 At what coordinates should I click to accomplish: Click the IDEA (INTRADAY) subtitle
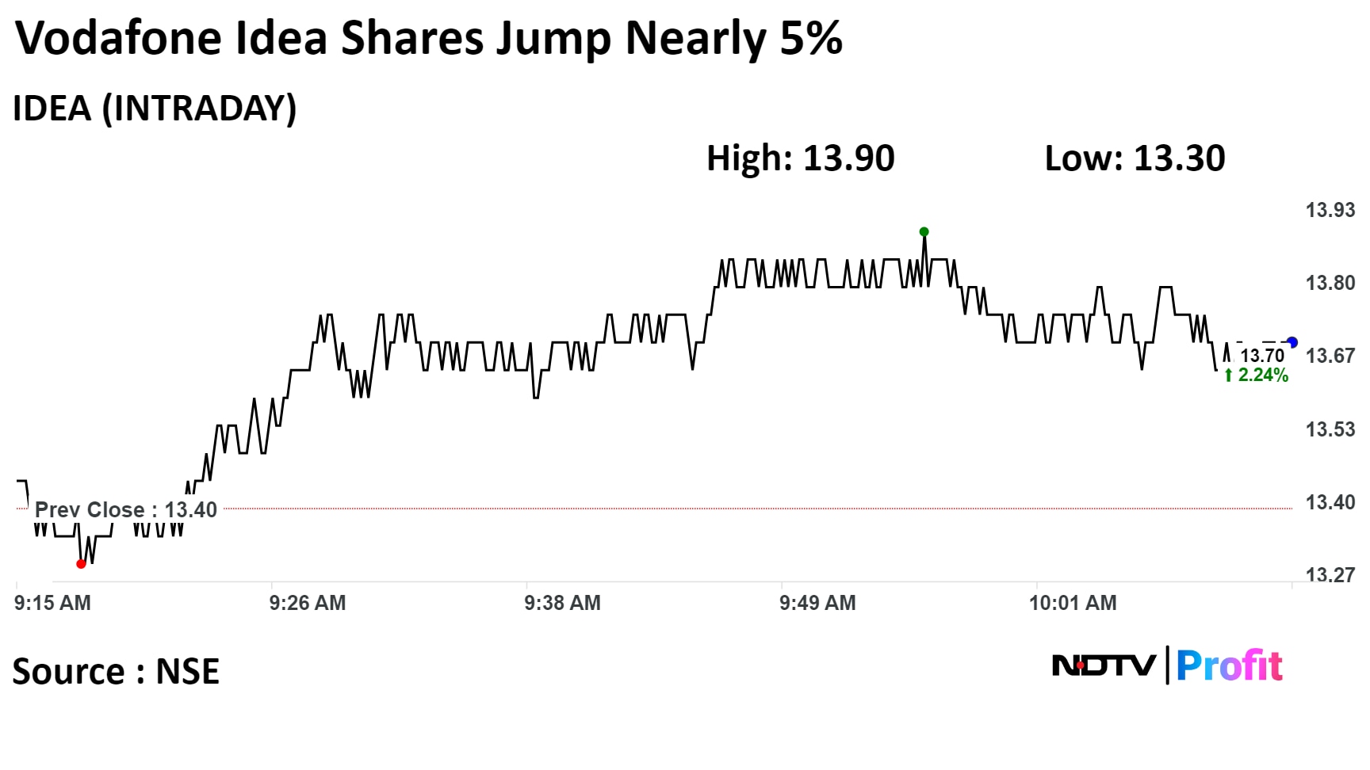coord(155,109)
